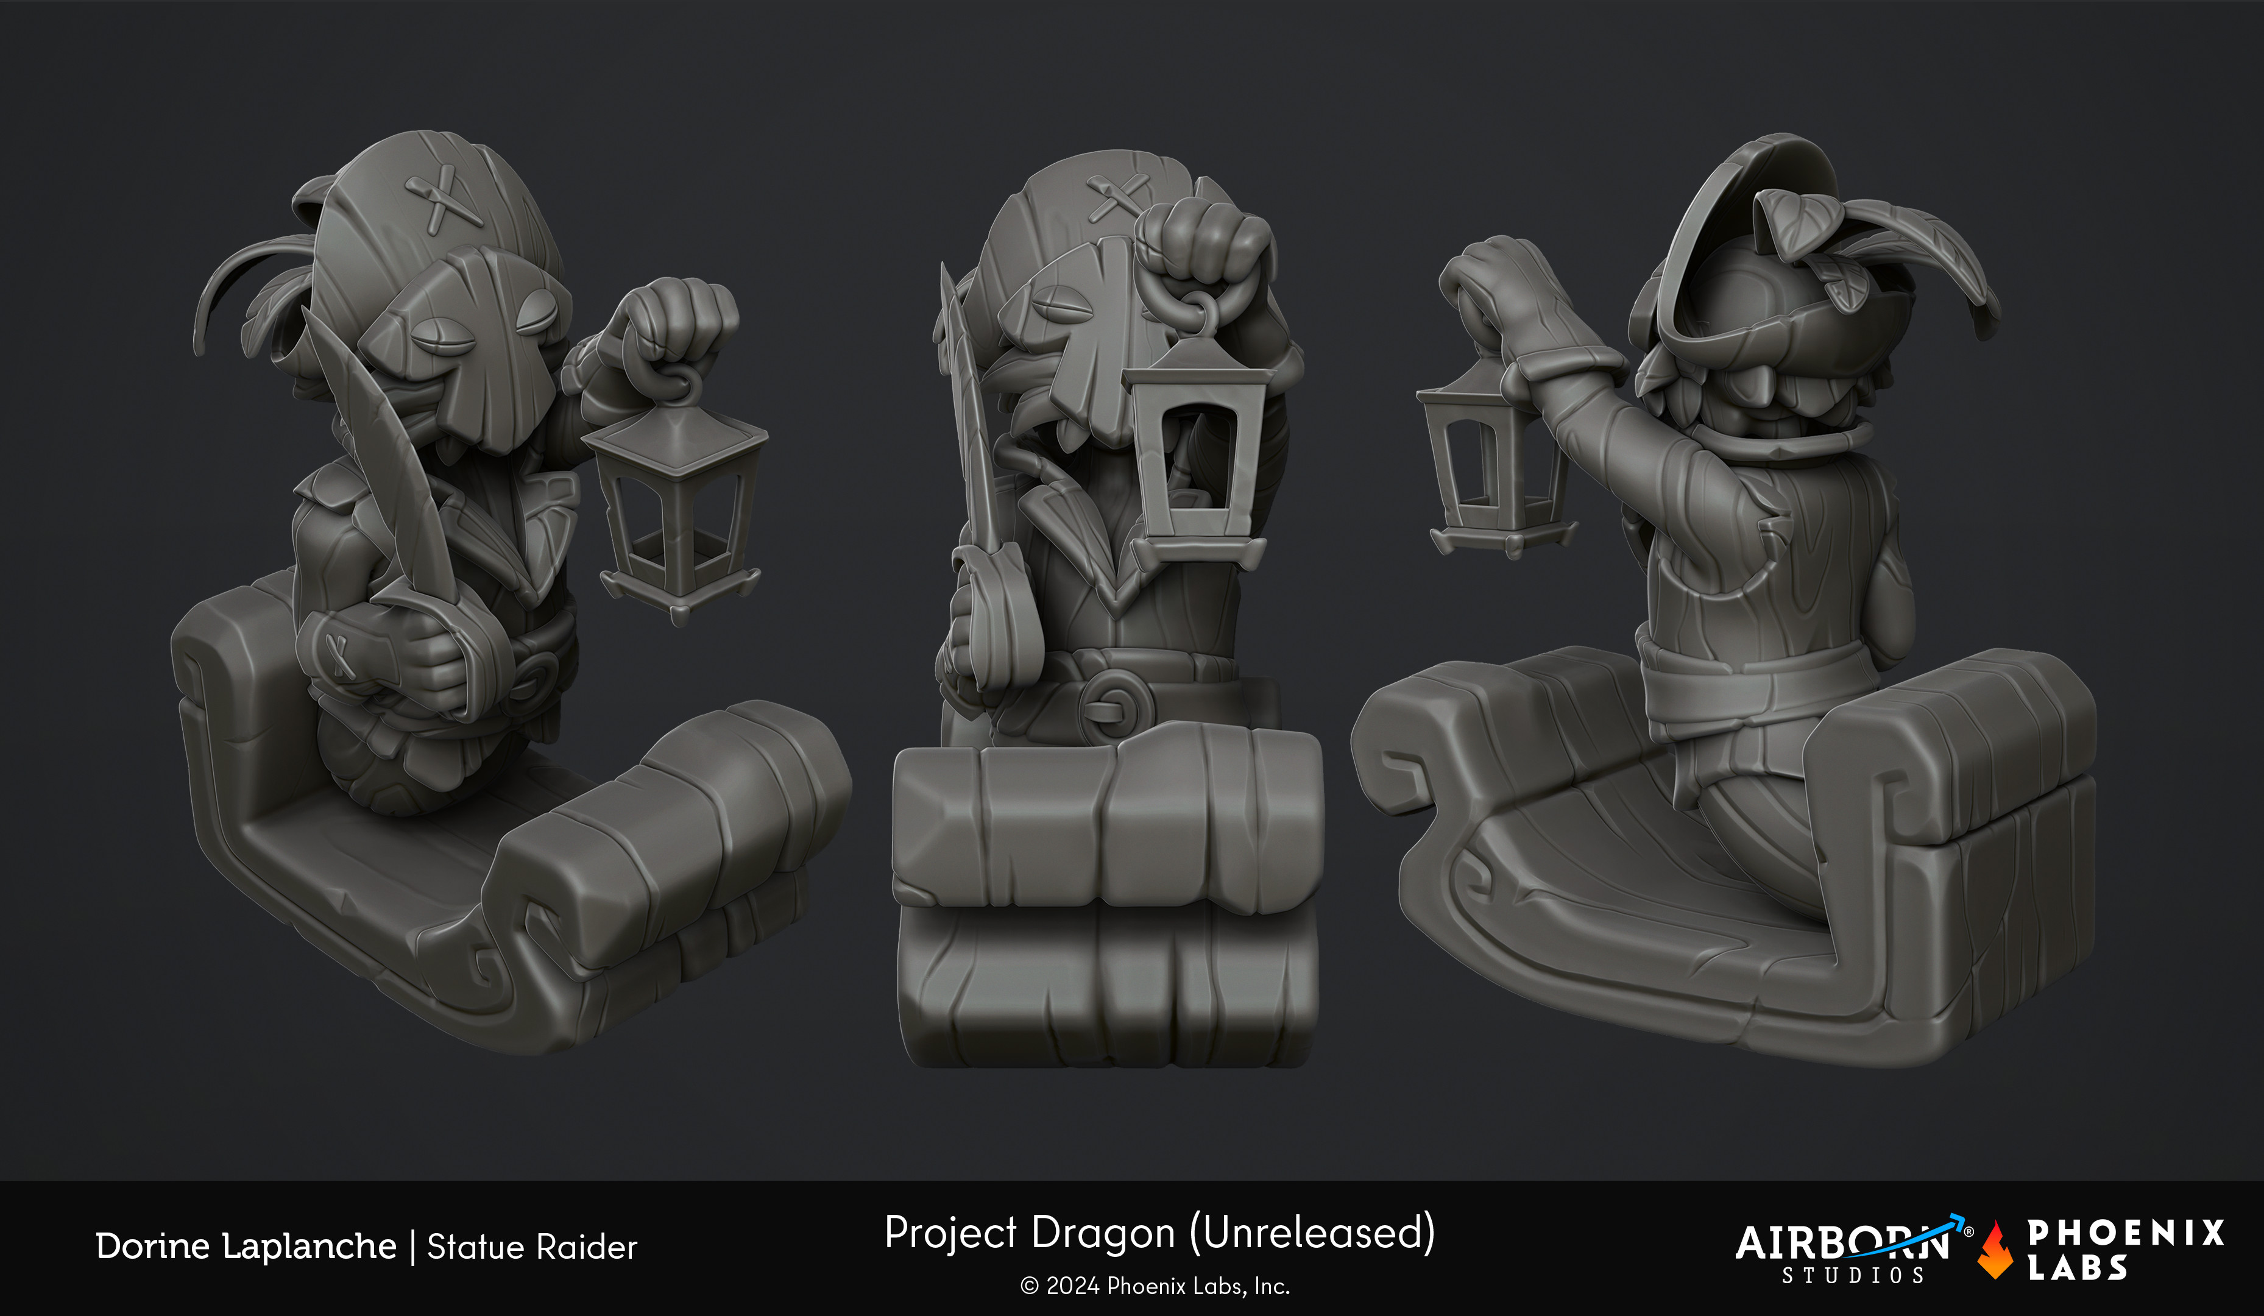The image size is (2264, 1316).
Task: Click the Phoenix Labs flame logo
Action: click(x=1995, y=1250)
